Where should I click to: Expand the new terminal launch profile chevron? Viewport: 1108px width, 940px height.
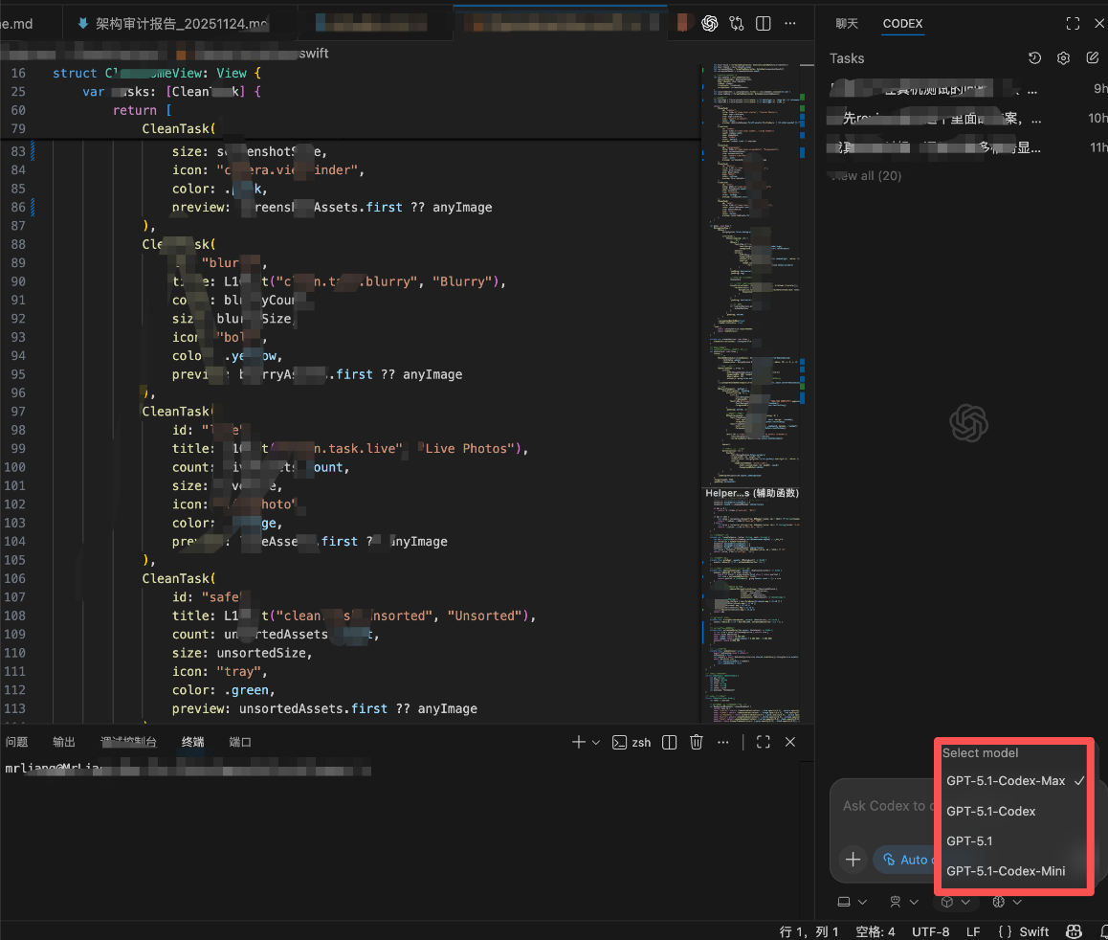click(x=596, y=742)
